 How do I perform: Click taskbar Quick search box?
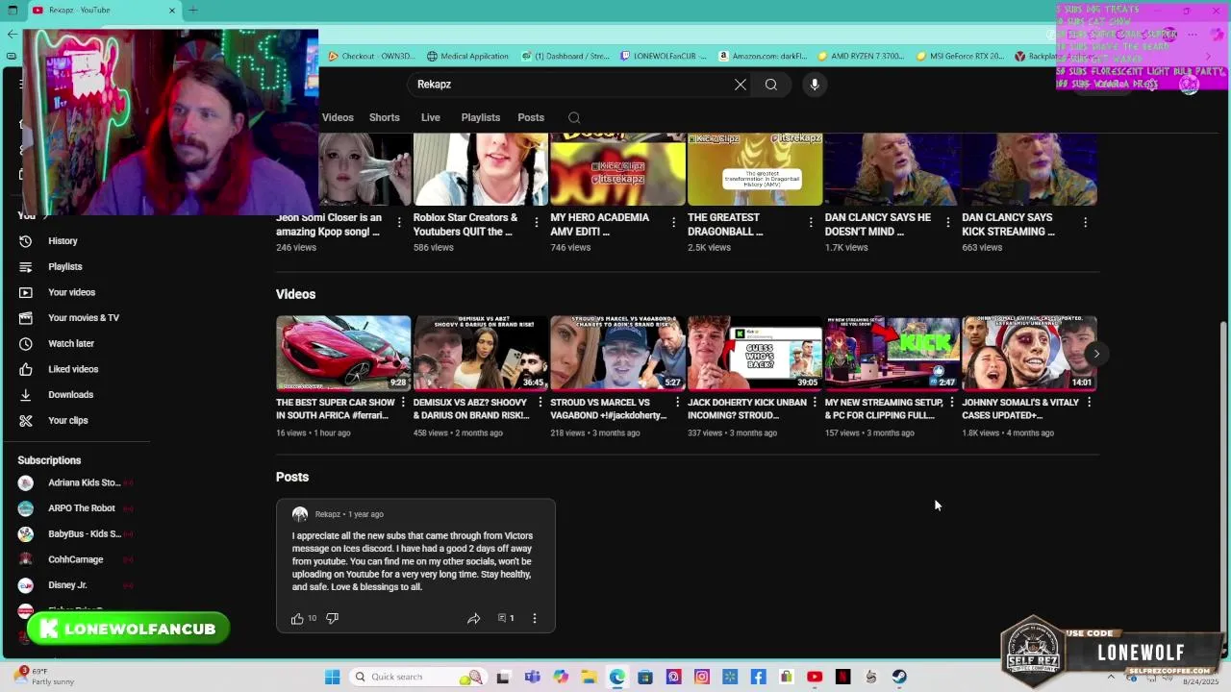point(418,678)
